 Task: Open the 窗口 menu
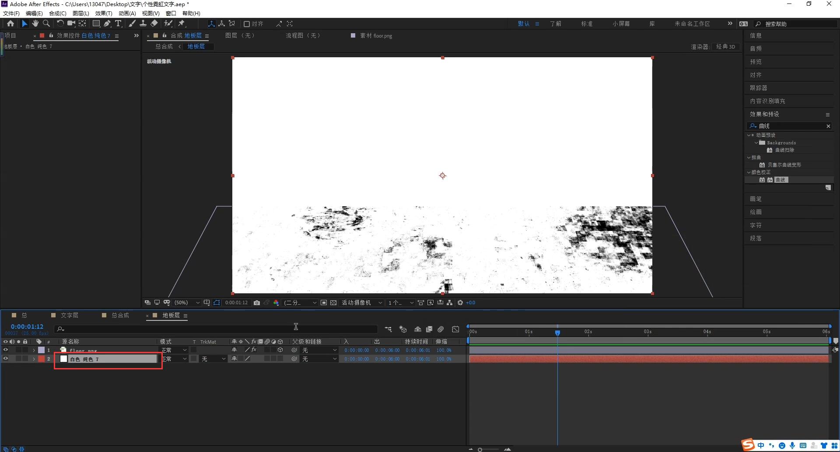(x=171, y=14)
